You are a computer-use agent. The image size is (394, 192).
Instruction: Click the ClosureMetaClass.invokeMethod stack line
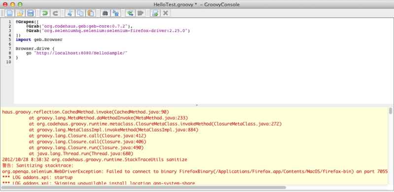[155, 124]
